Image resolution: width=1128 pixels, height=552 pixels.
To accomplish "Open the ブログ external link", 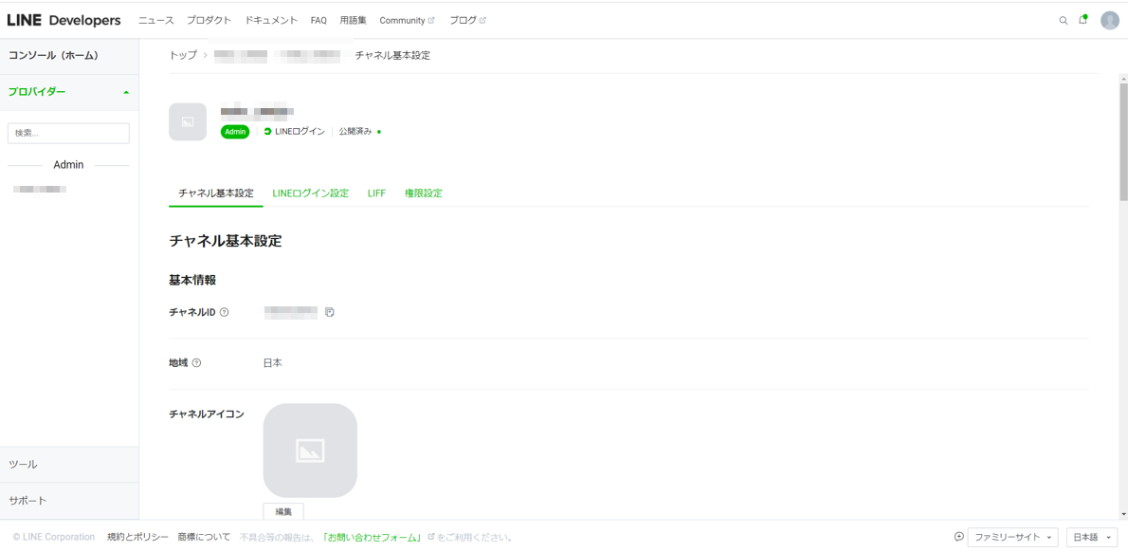I will click(x=467, y=20).
